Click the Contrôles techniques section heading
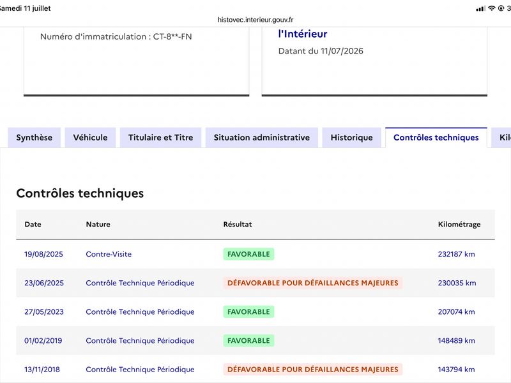The image size is (511, 383). tap(80, 193)
